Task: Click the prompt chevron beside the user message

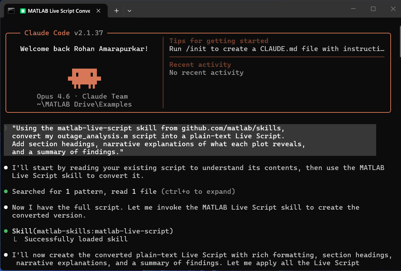Action: 6,128
